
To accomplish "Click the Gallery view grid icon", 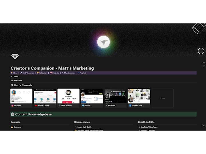I will tap(12, 80).
